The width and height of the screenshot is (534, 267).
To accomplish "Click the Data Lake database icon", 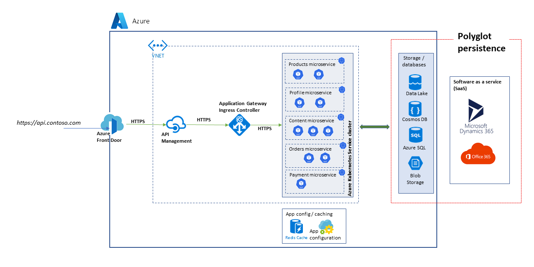I will [x=415, y=83].
